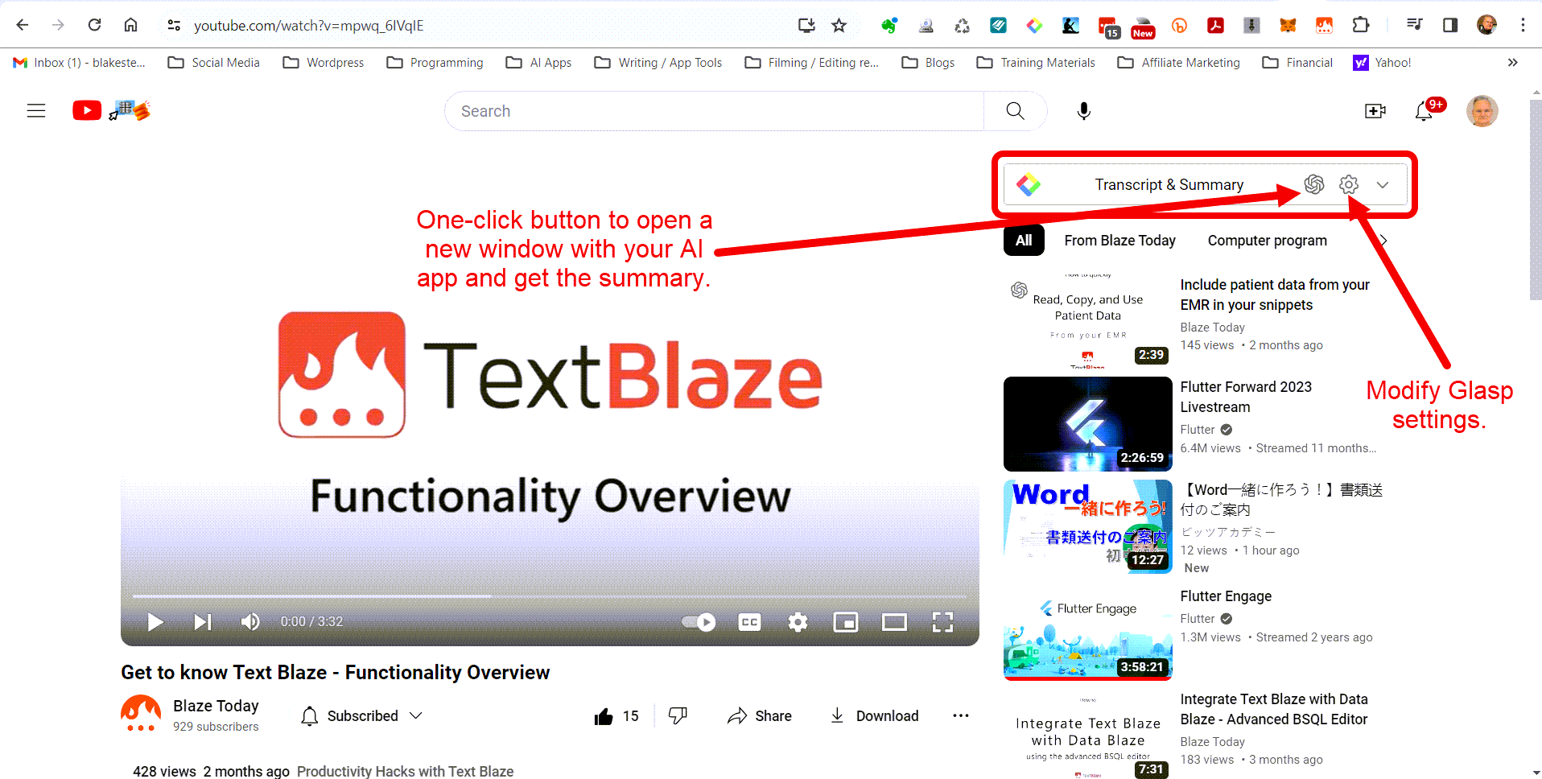The image size is (1542, 779).
Task: Expand more filter chips with the chevron
Action: tap(1383, 240)
